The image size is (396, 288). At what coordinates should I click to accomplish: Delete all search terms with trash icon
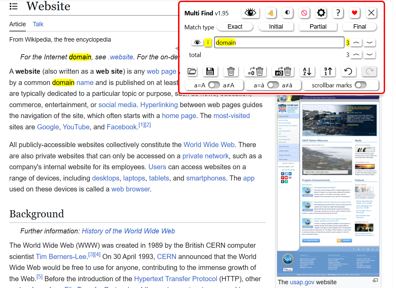coord(231,71)
